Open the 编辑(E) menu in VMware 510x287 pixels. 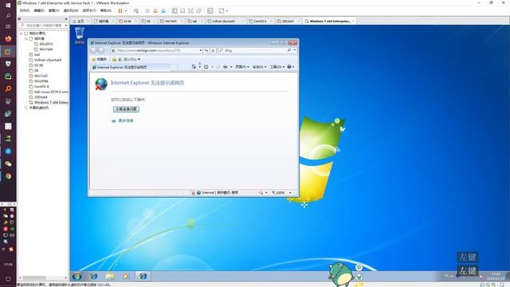tap(39, 10)
